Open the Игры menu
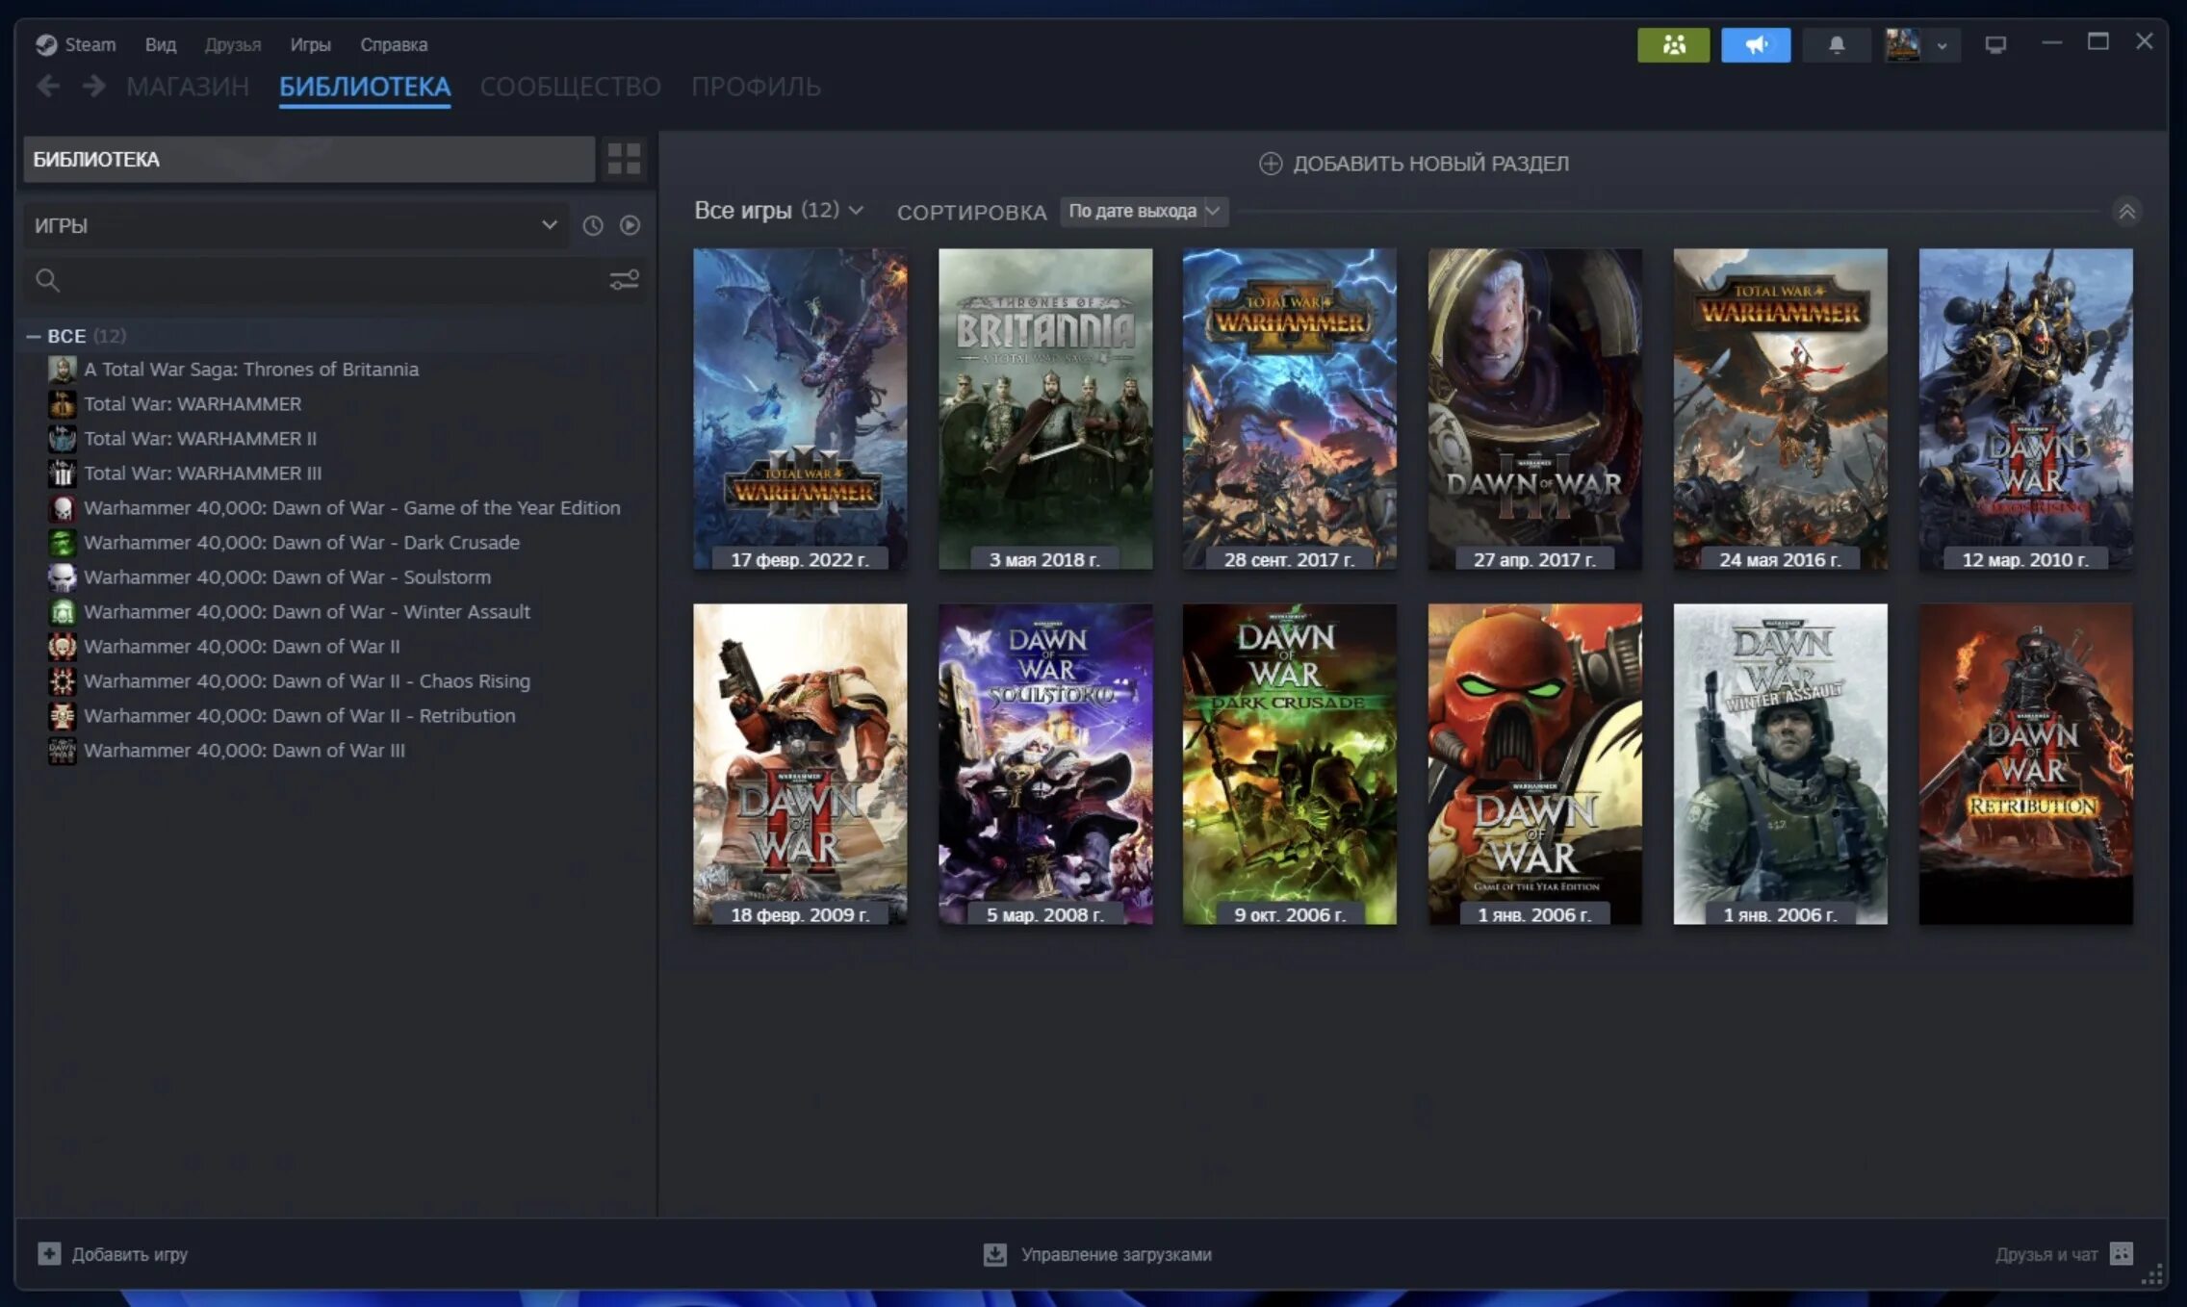 [310, 44]
